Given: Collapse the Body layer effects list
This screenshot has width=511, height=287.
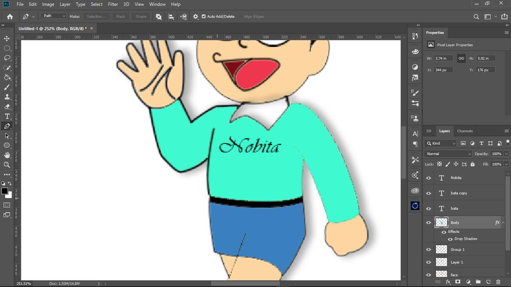Looking at the screenshot, I should tap(503, 223).
